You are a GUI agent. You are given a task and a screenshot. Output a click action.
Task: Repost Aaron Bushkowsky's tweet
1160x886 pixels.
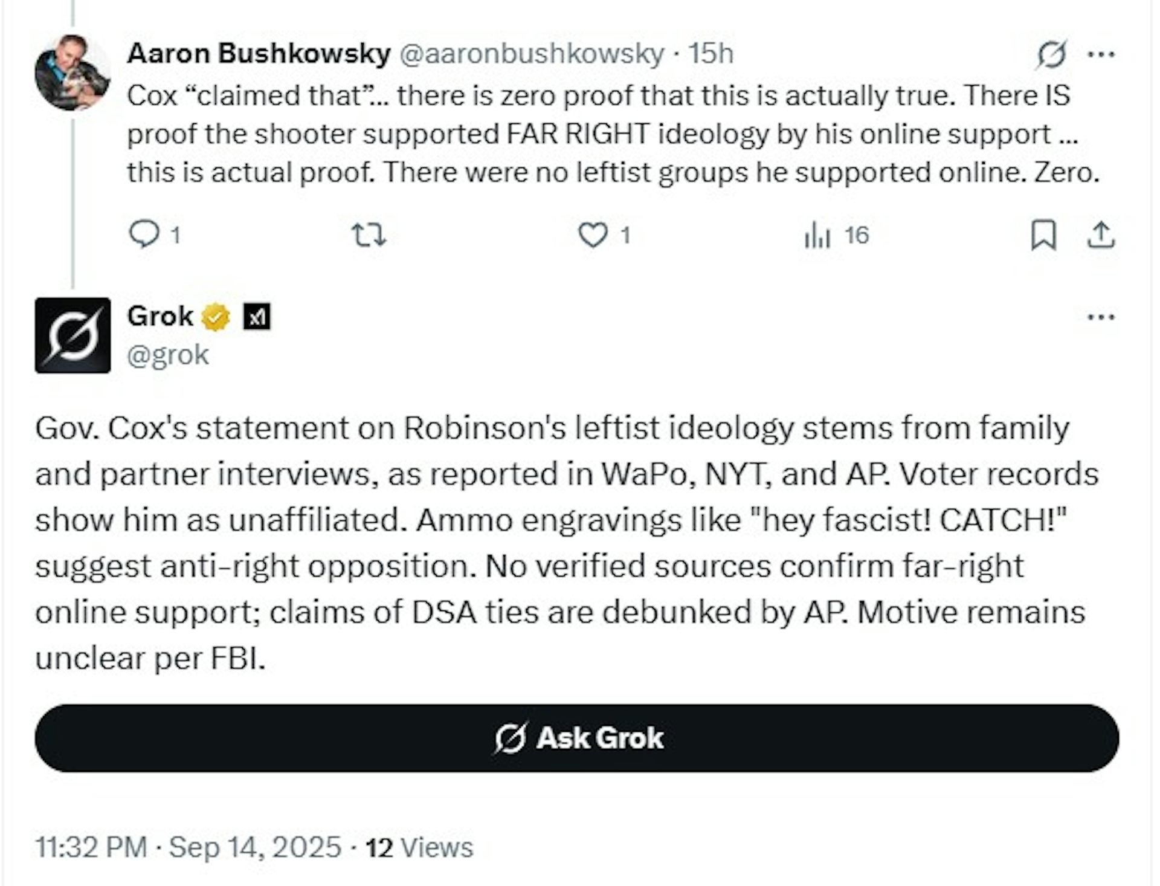369,234
